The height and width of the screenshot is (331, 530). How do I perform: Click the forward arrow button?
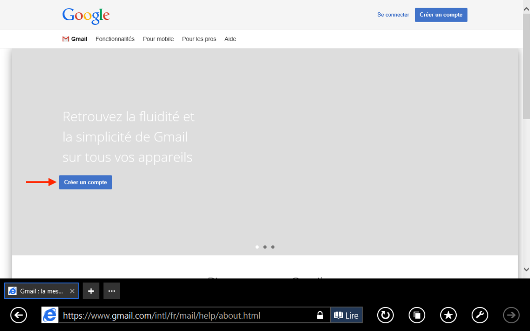(511, 315)
